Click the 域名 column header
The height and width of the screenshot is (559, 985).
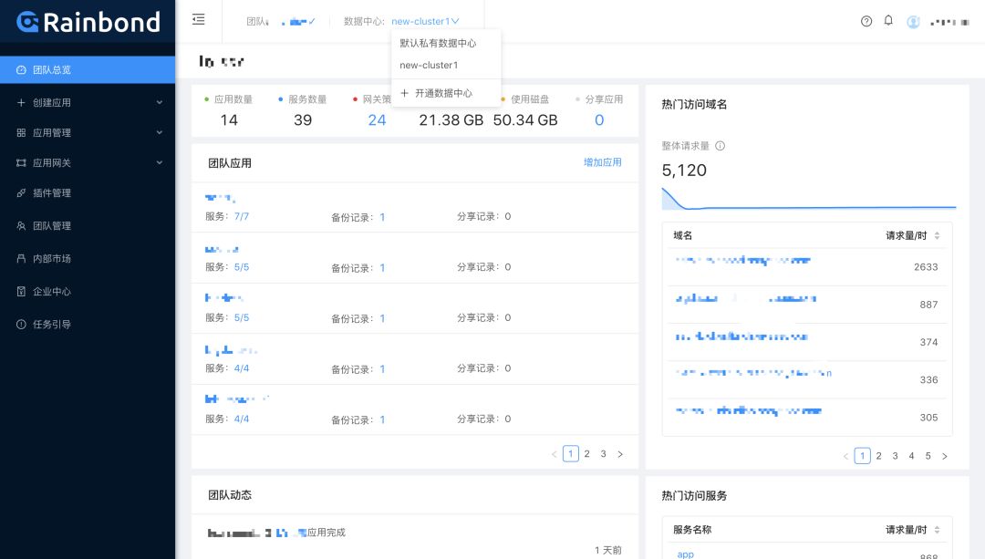(683, 235)
